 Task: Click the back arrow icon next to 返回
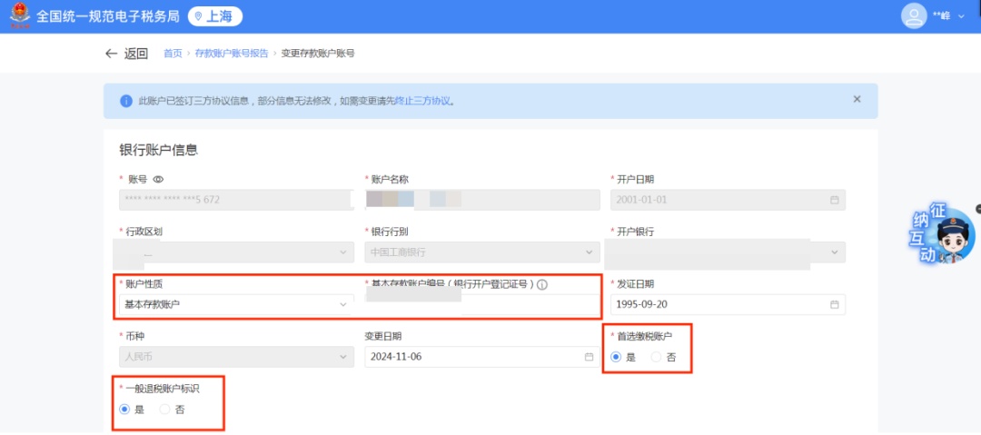pos(111,54)
